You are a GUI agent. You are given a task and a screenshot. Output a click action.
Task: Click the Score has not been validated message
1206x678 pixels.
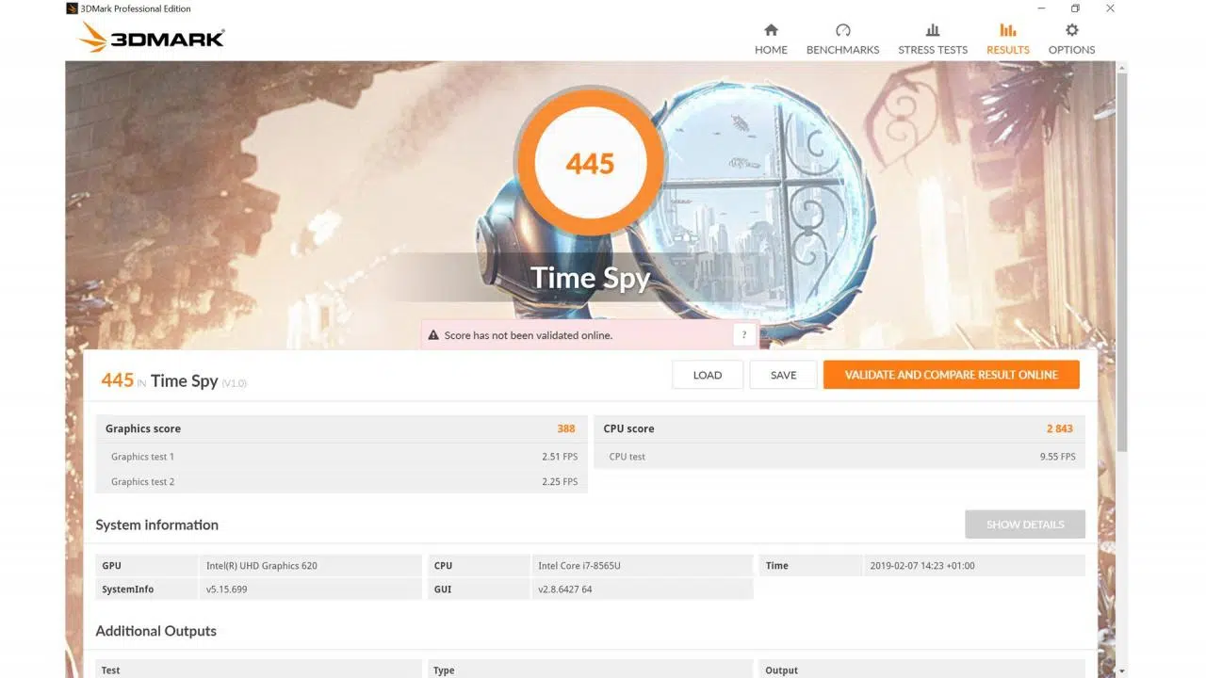[529, 335]
